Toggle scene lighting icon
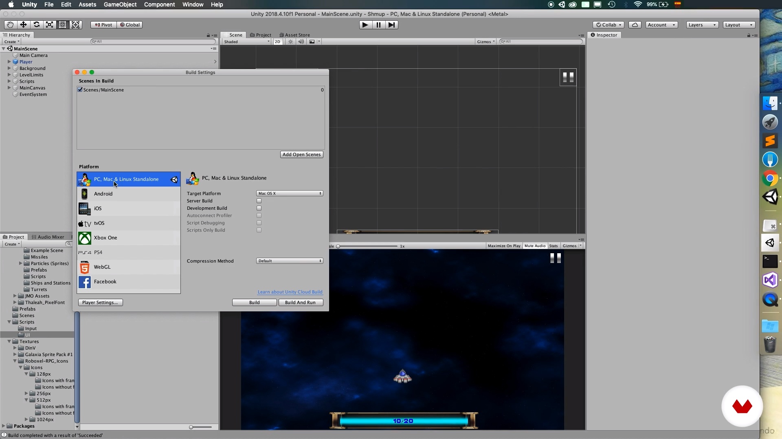 tap(290, 41)
